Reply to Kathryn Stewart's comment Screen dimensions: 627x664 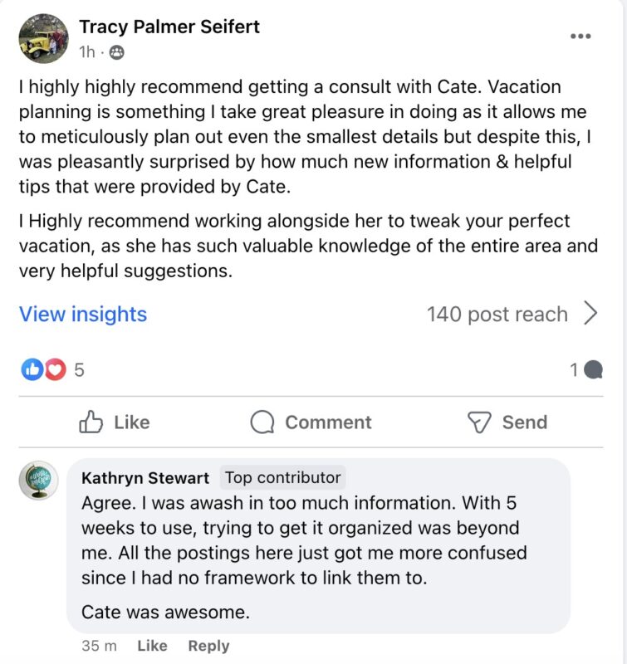(208, 646)
